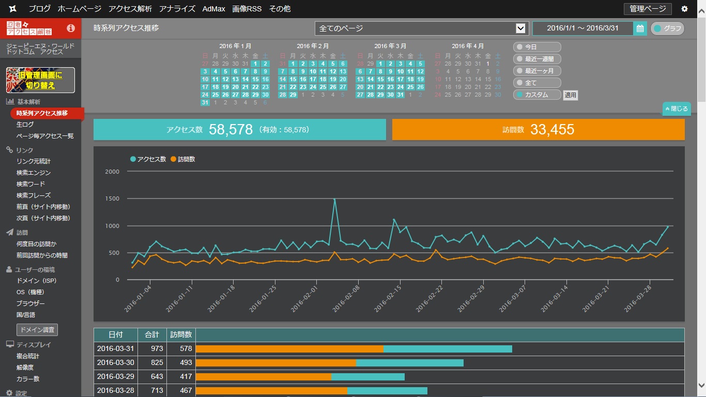
Task: Open the アクセス解析 top menu
Action: pyautogui.click(x=130, y=9)
